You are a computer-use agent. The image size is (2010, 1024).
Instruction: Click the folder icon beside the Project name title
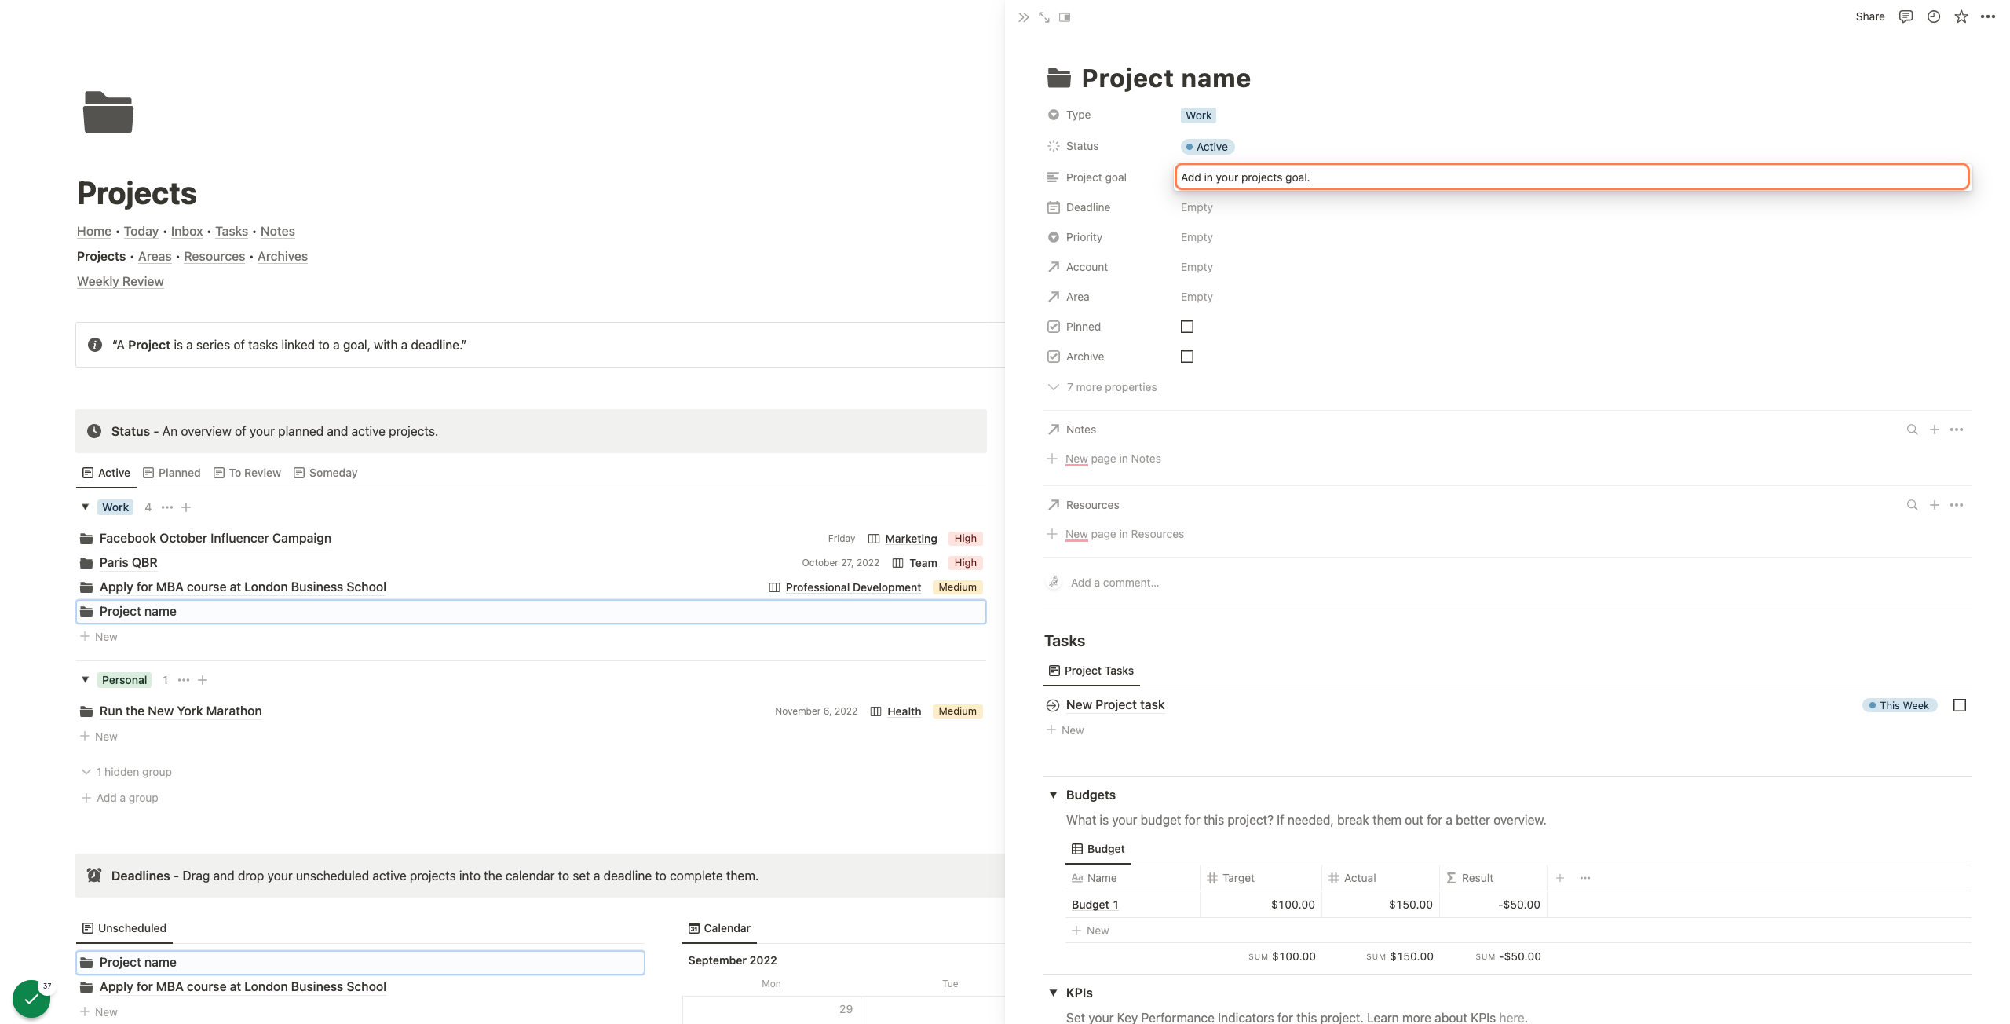click(x=1059, y=78)
